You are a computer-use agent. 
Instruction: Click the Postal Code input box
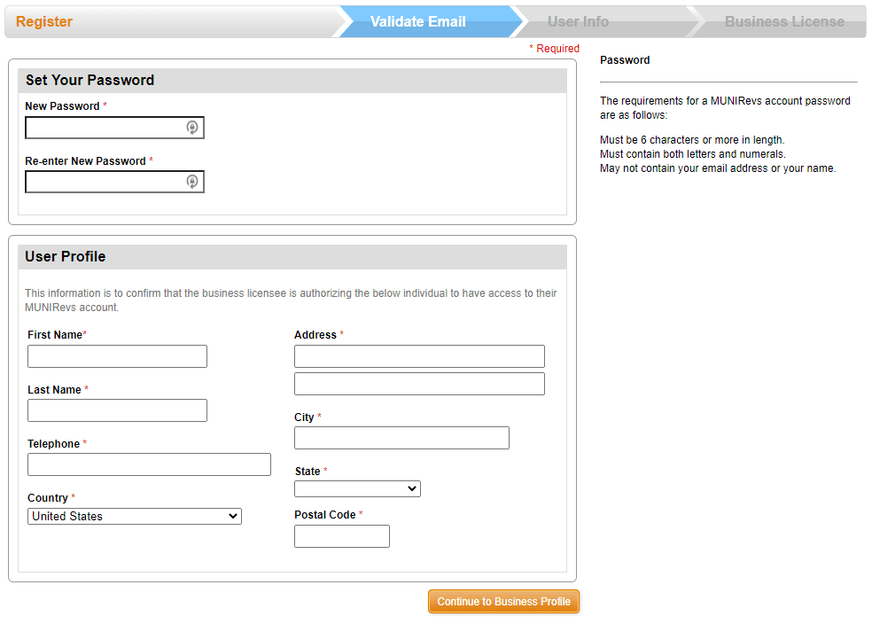341,536
